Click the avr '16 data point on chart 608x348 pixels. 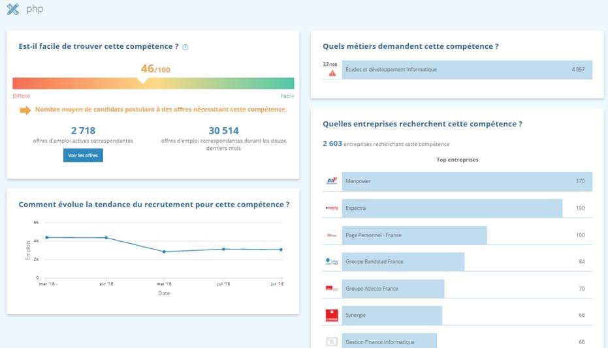click(x=106, y=238)
